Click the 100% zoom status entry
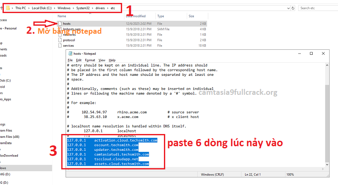 point(290,174)
